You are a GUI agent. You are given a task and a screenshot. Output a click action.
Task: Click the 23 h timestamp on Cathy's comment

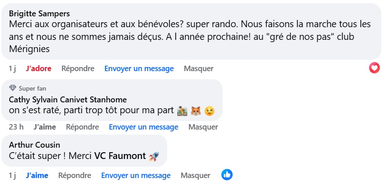[16, 127]
